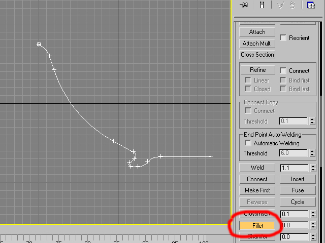Select the spline's first vertex box marker
Viewport: 325px width, 243px height.
[x=39, y=45]
